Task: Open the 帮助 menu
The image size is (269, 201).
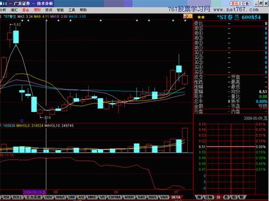Action: [x=83, y=10]
